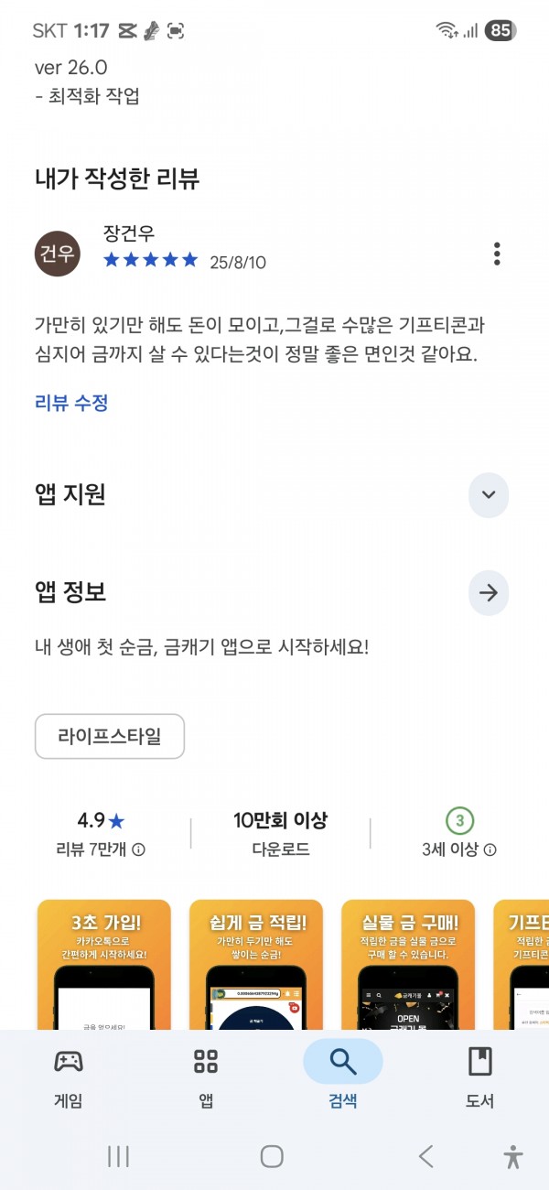Tap the info icon beside 3세 이상
This screenshot has width=549, height=1190.
tap(490, 849)
